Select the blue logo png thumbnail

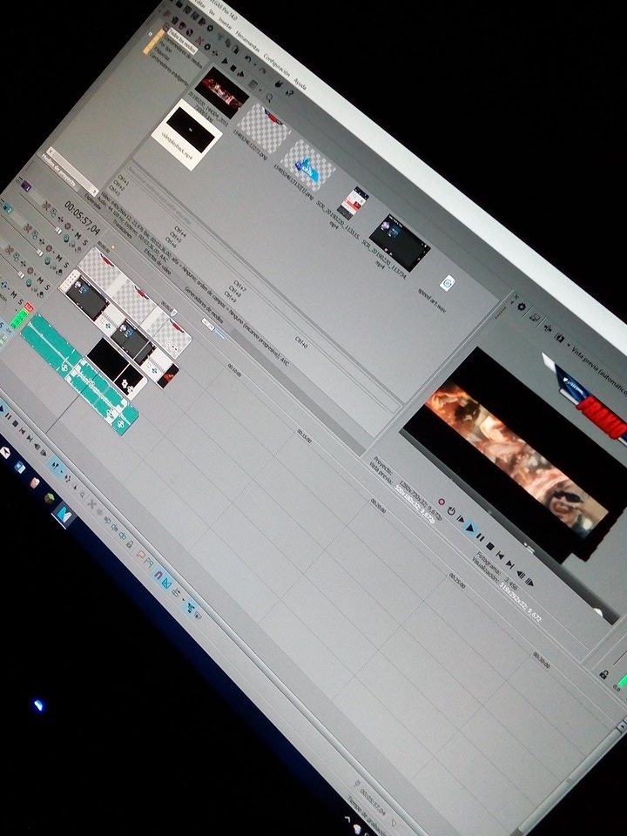[x=307, y=165]
